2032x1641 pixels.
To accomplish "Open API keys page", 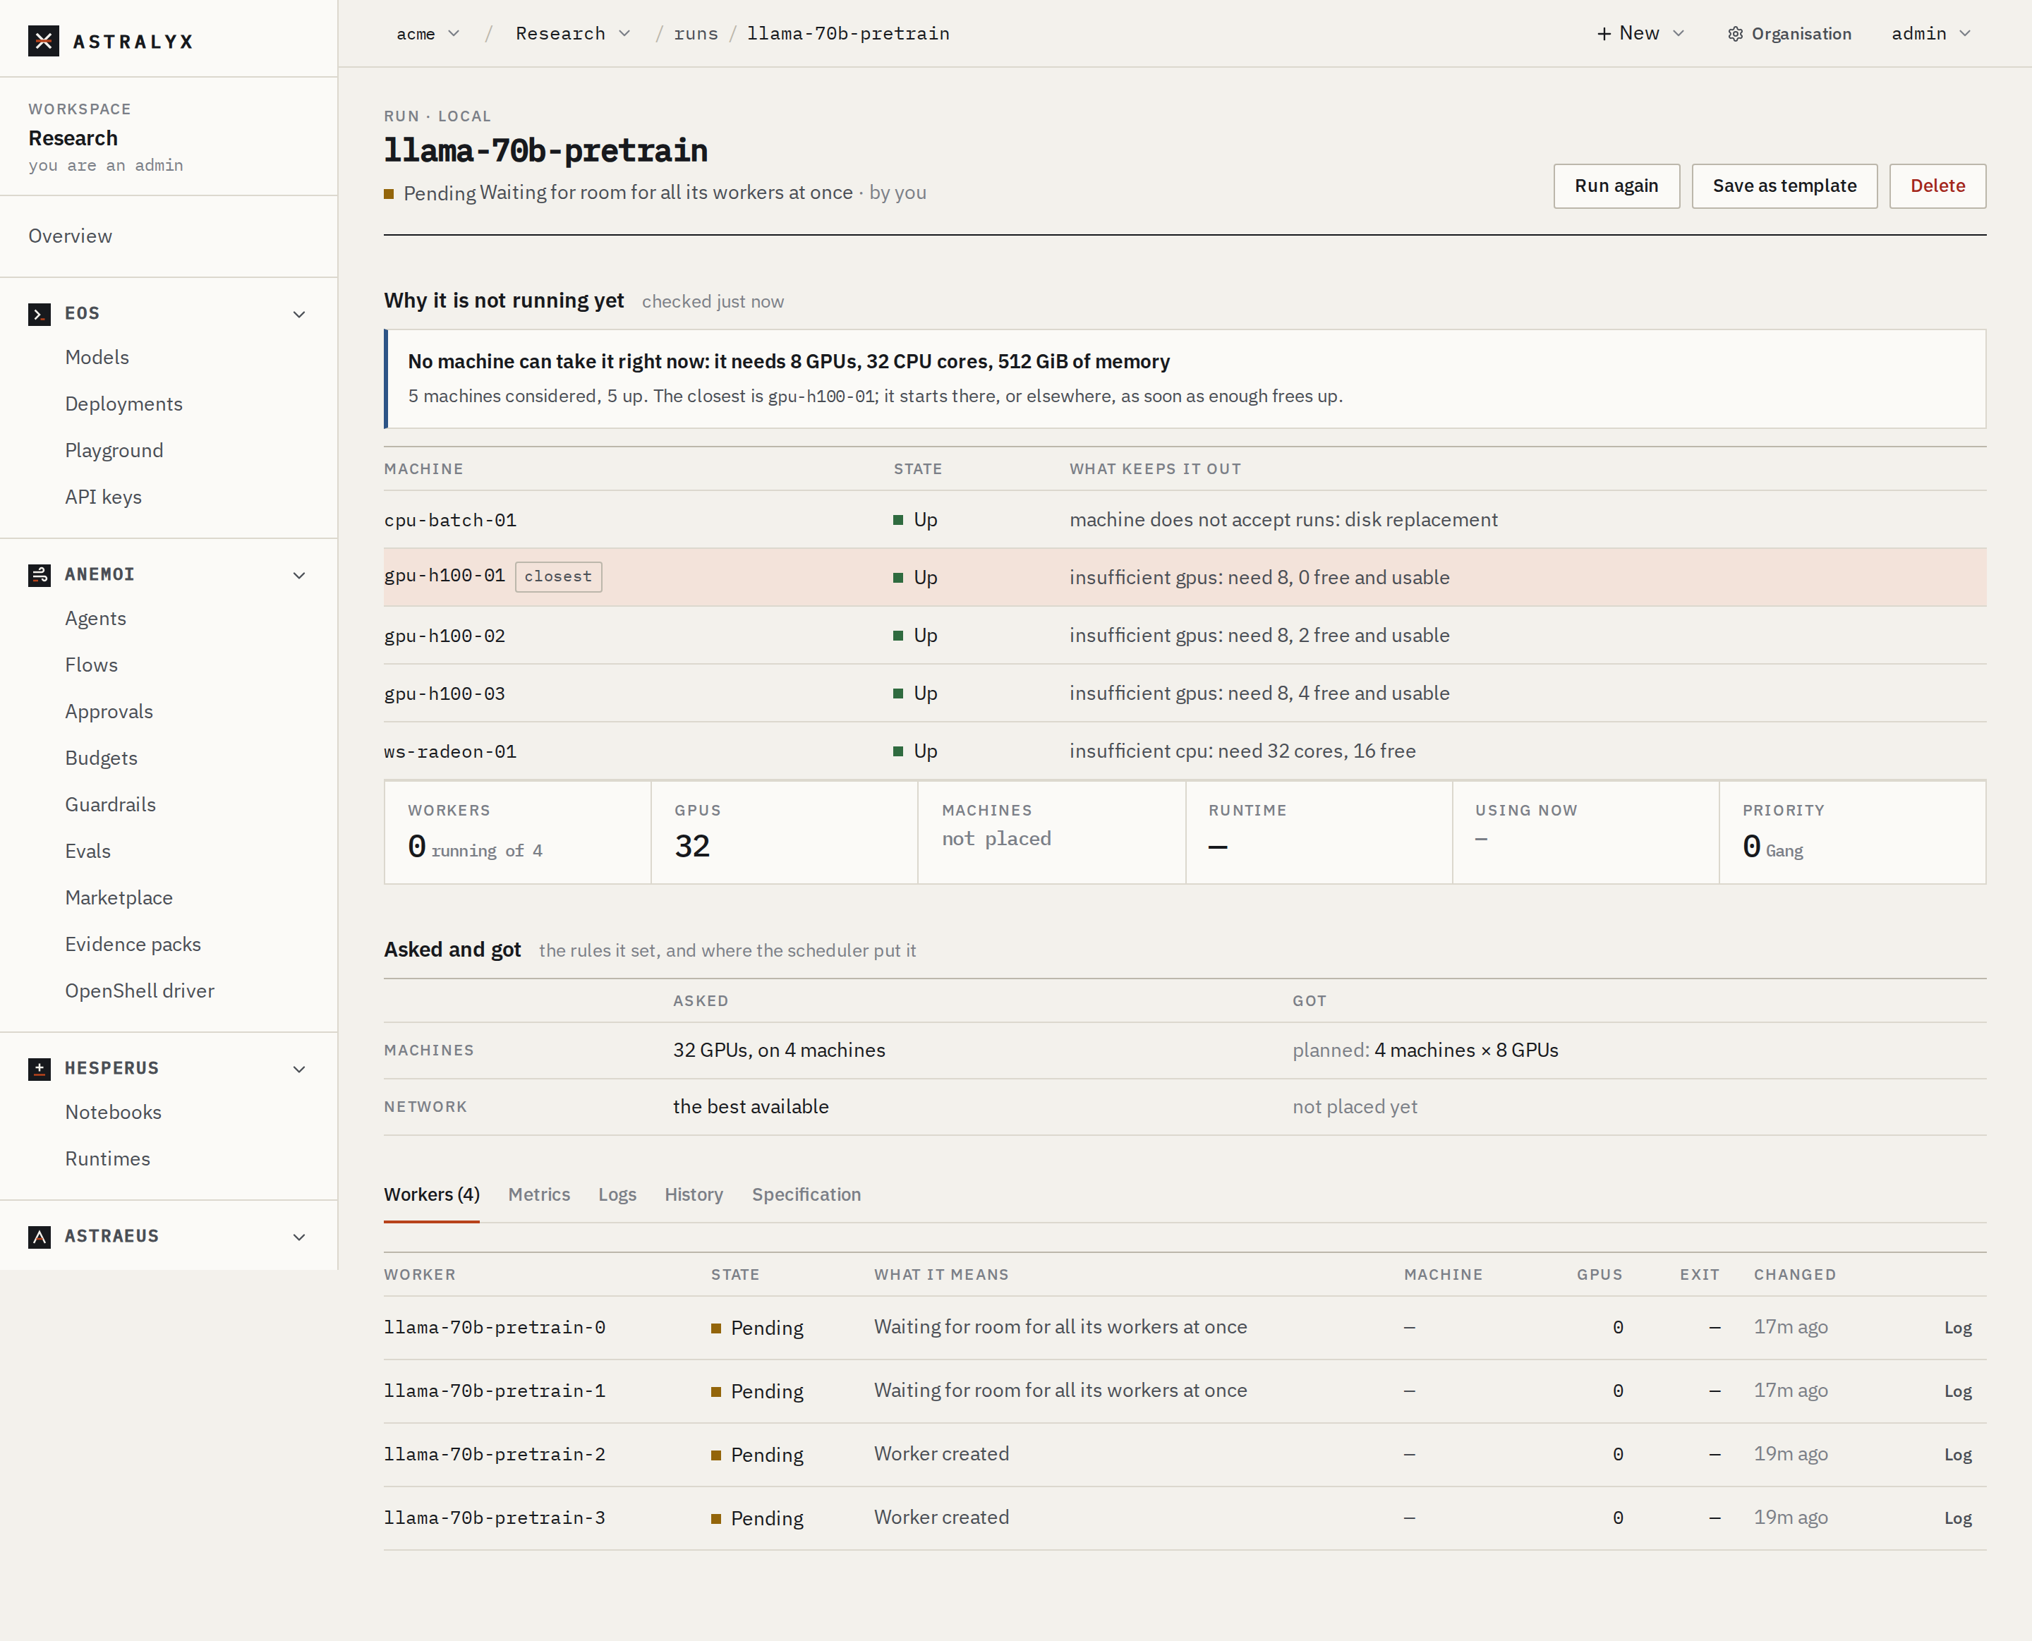I will point(103,497).
